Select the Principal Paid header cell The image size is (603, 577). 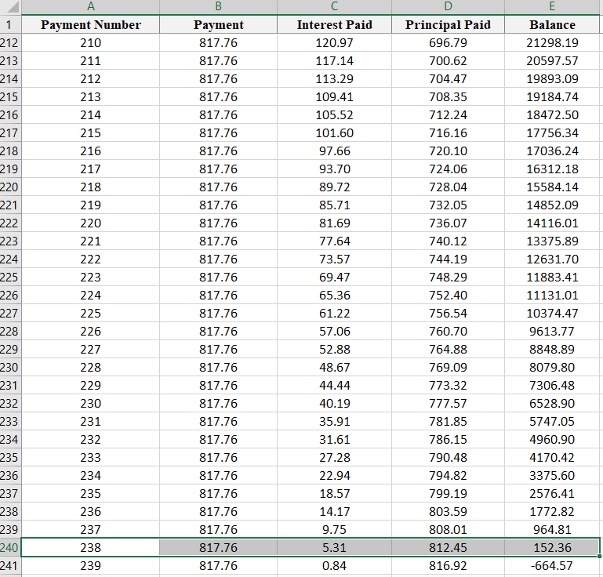point(448,24)
